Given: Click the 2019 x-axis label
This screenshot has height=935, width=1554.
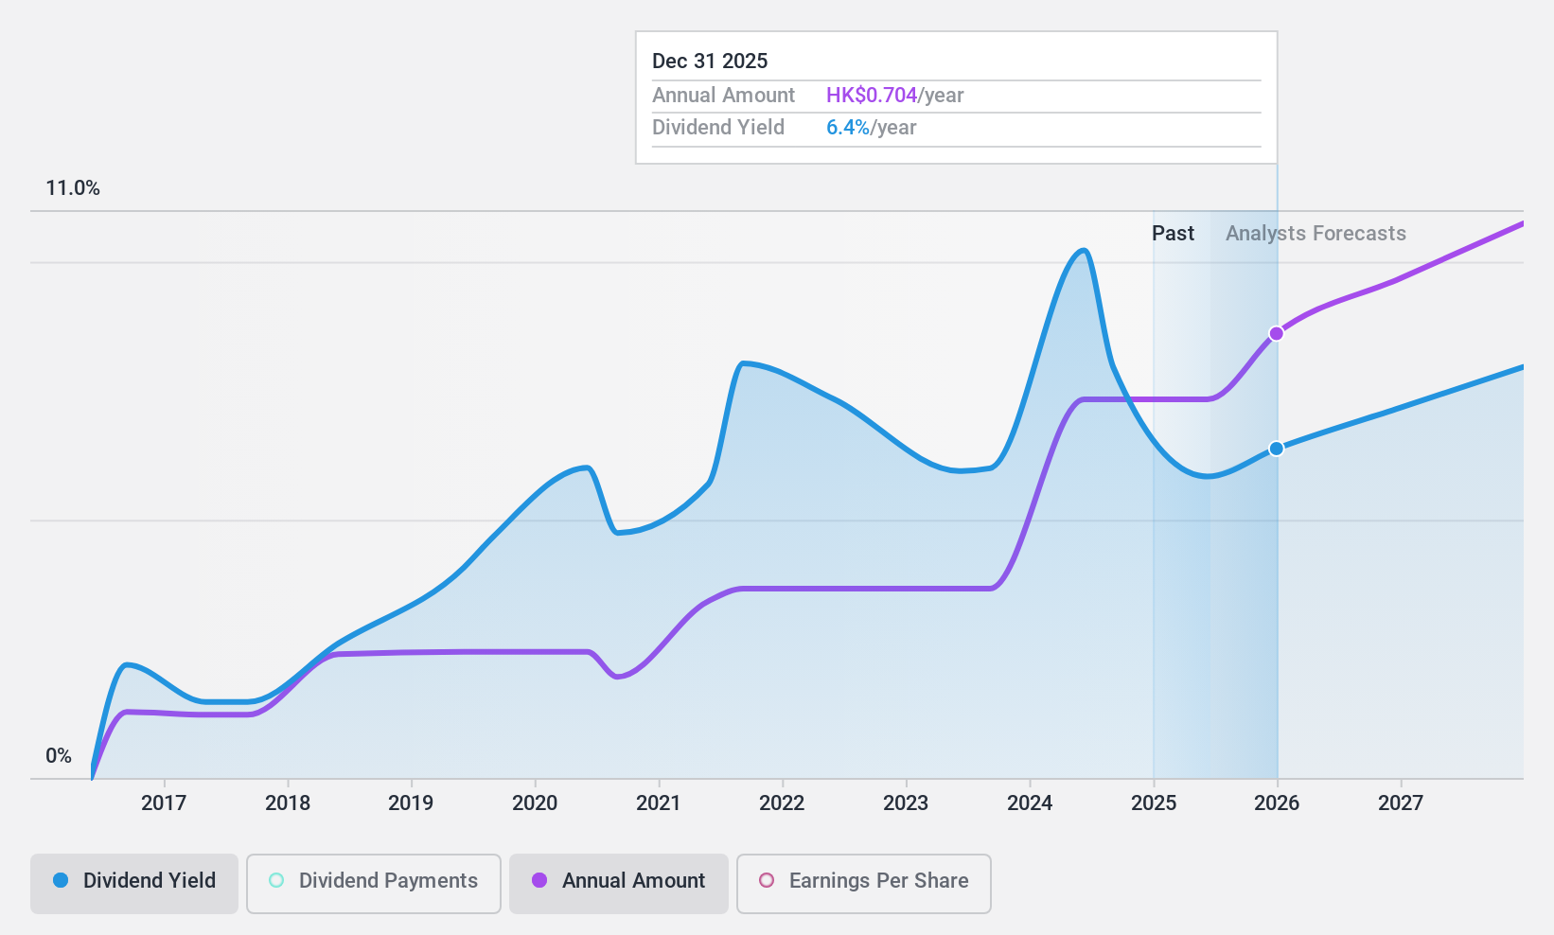Looking at the screenshot, I should click(x=411, y=803).
